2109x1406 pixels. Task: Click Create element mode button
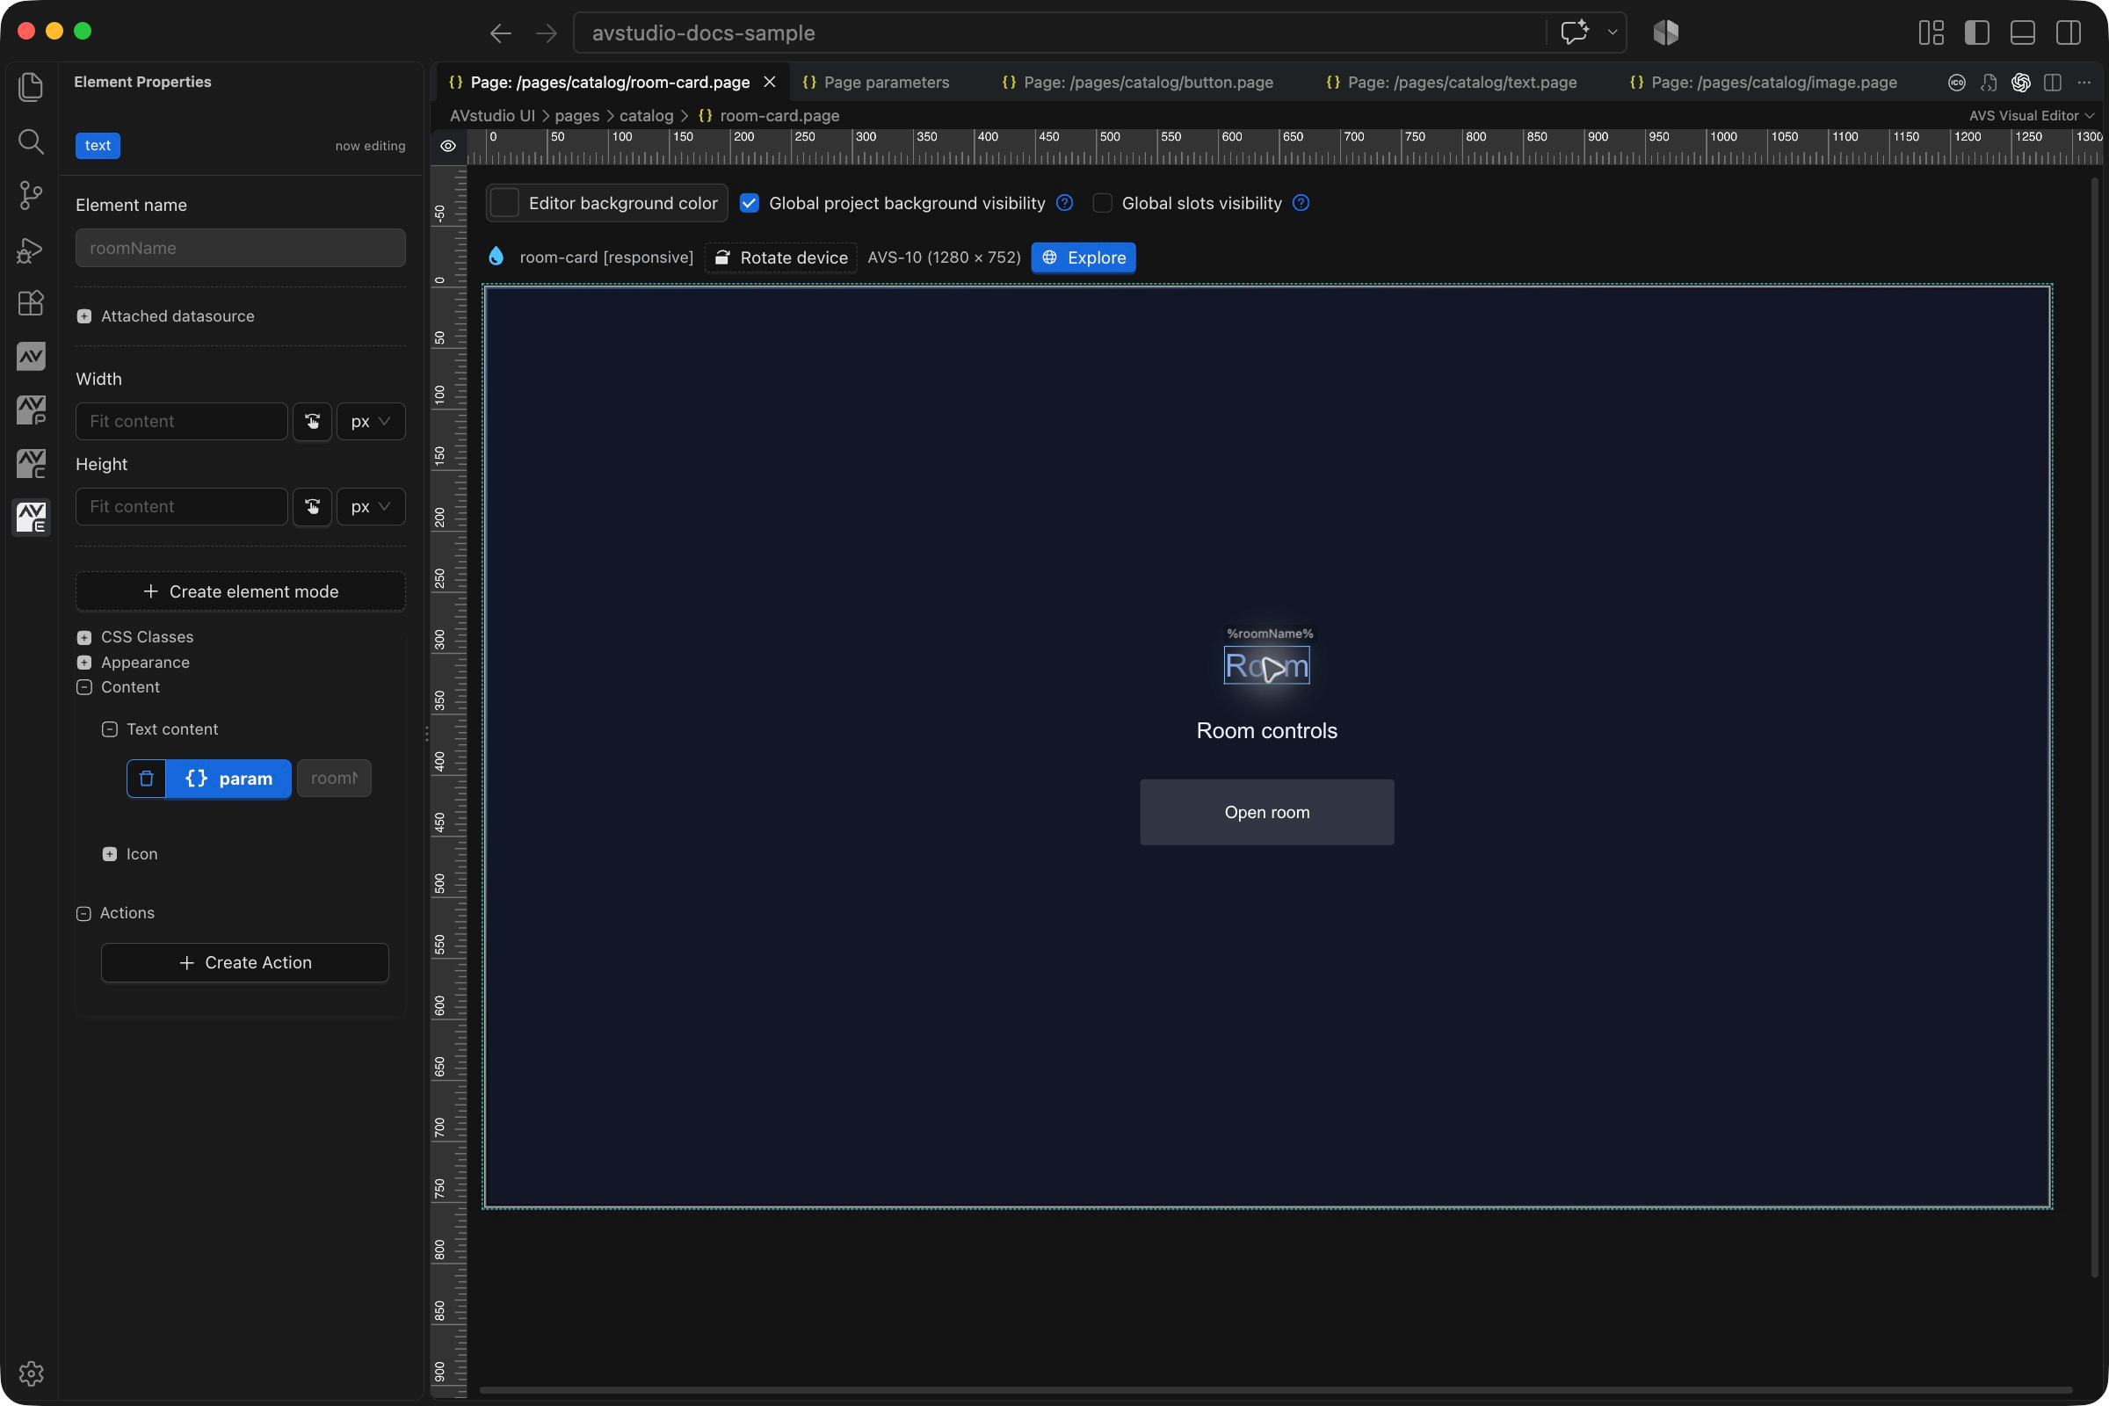tap(240, 591)
